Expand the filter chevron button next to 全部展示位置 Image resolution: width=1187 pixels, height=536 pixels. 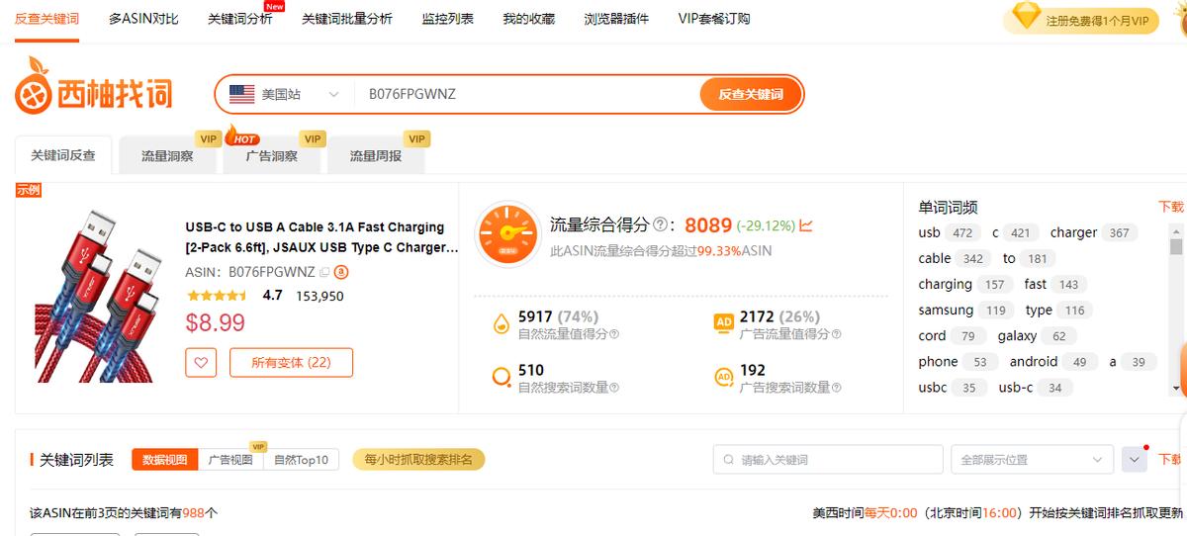click(x=1134, y=460)
